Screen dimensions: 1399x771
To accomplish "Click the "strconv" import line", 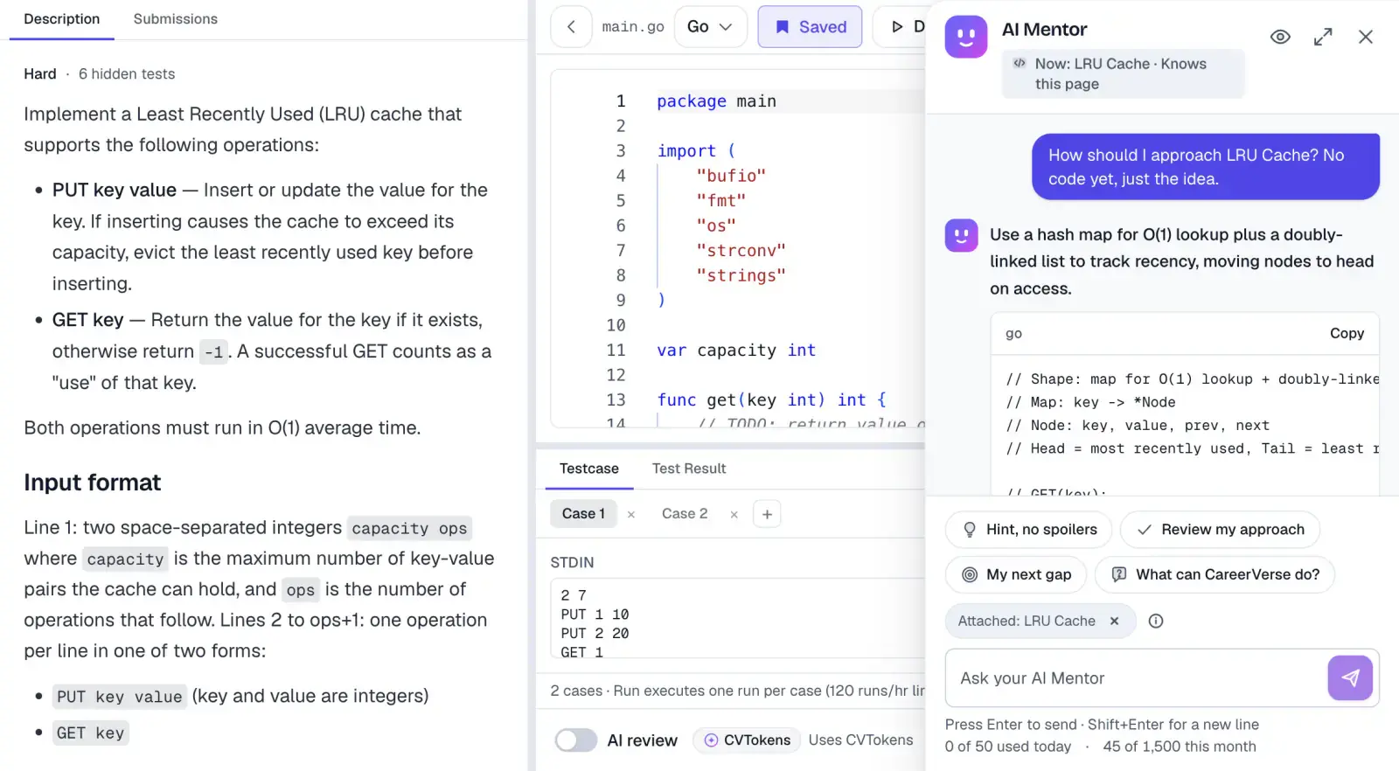I will click(x=741, y=251).
